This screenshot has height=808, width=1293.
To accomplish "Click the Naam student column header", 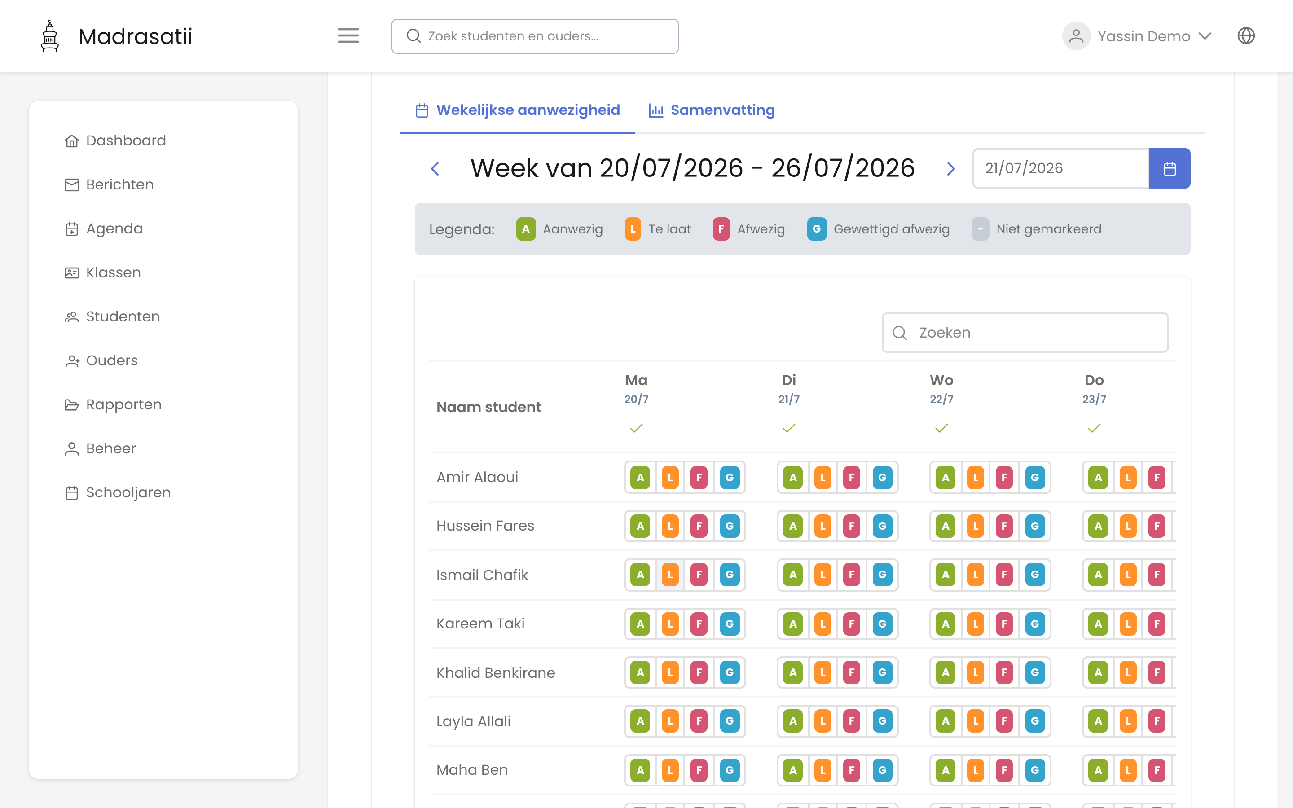I will point(489,407).
